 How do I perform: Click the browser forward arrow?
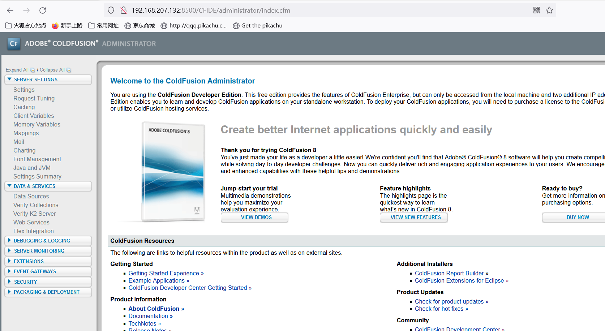click(x=26, y=10)
